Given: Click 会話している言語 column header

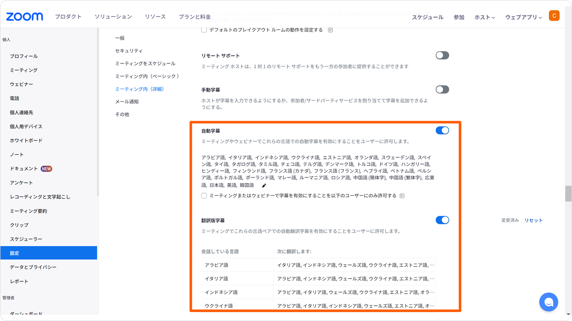Looking at the screenshot, I should pyautogui.click(x=220, y=251).
